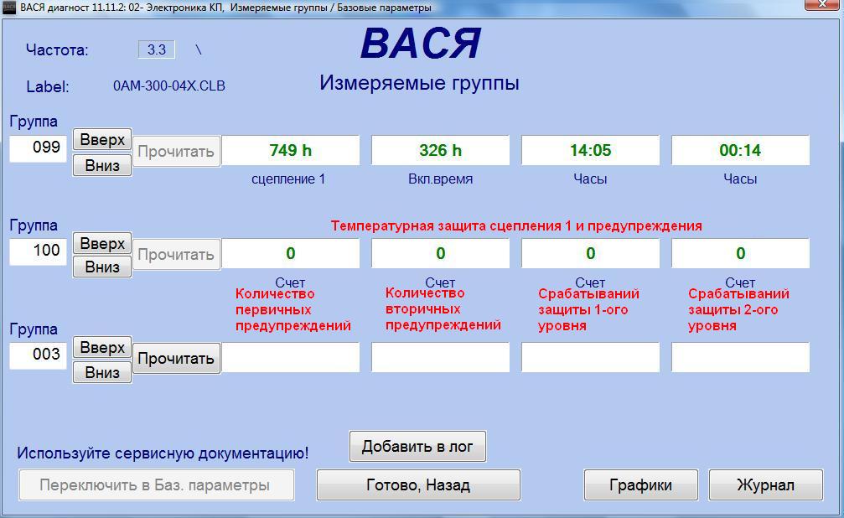Click Переключить в Баз. параметры button
This screenshot has height=518, width=844.
pos(157,485)
